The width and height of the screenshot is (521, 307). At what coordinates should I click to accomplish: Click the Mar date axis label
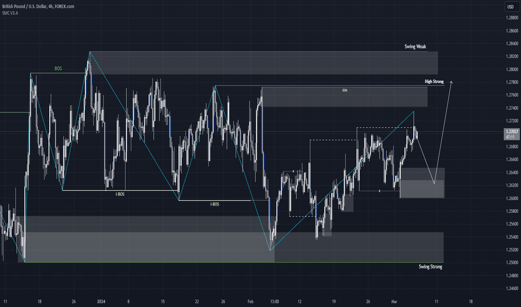394,301
